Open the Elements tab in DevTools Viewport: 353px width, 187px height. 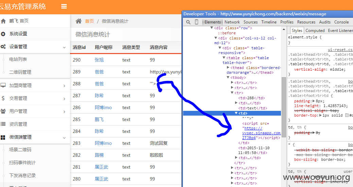213,22
